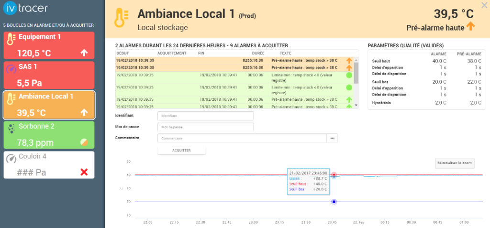Click the red X on Couloir 4 card
The image size is (490, 228).
[x=84, y=172]
